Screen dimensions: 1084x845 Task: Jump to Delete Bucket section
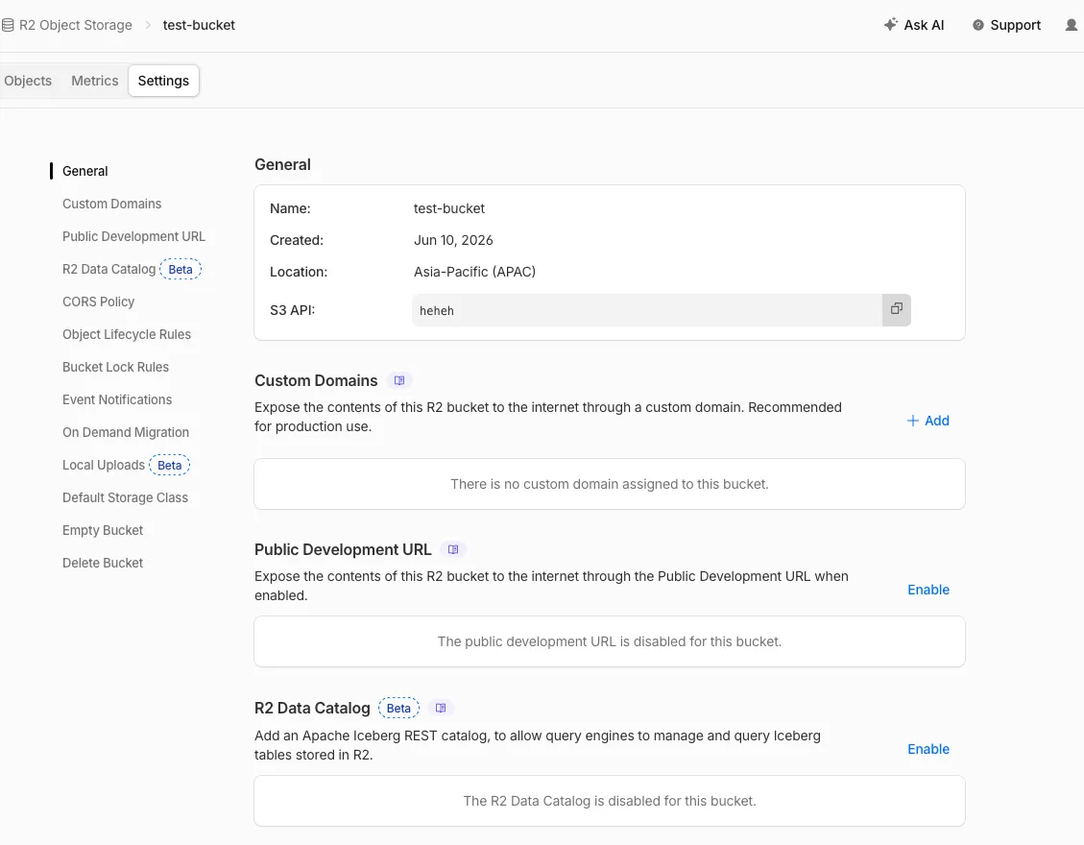pos(103,563)
